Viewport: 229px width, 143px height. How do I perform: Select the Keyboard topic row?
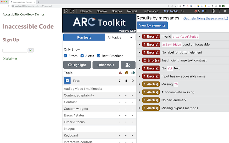coord(99,135)
